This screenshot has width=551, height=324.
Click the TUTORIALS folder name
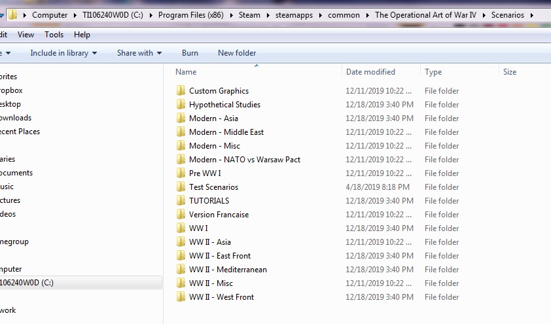pyautogui.click(x=209, y=200)
